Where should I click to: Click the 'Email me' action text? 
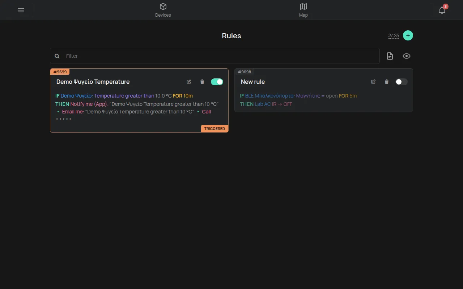pos(73,112)
